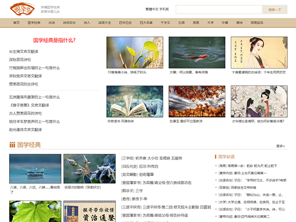Open 长生猪文言文翻译 link
The width and height of the screenshot is (296, 222).
pos(24,51)
